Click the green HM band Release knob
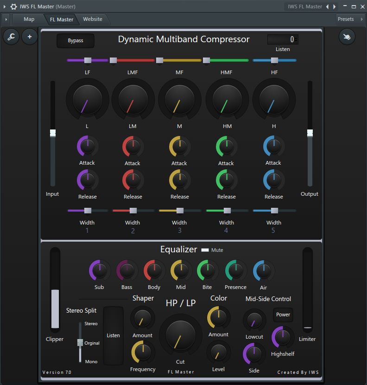 coord(227,180)
